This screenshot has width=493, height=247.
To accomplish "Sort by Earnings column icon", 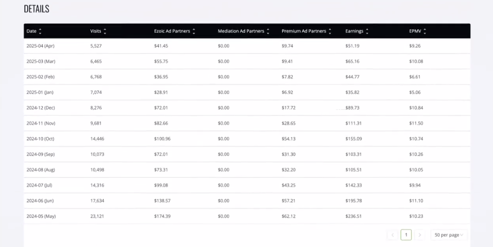I will tap(367, 31).
